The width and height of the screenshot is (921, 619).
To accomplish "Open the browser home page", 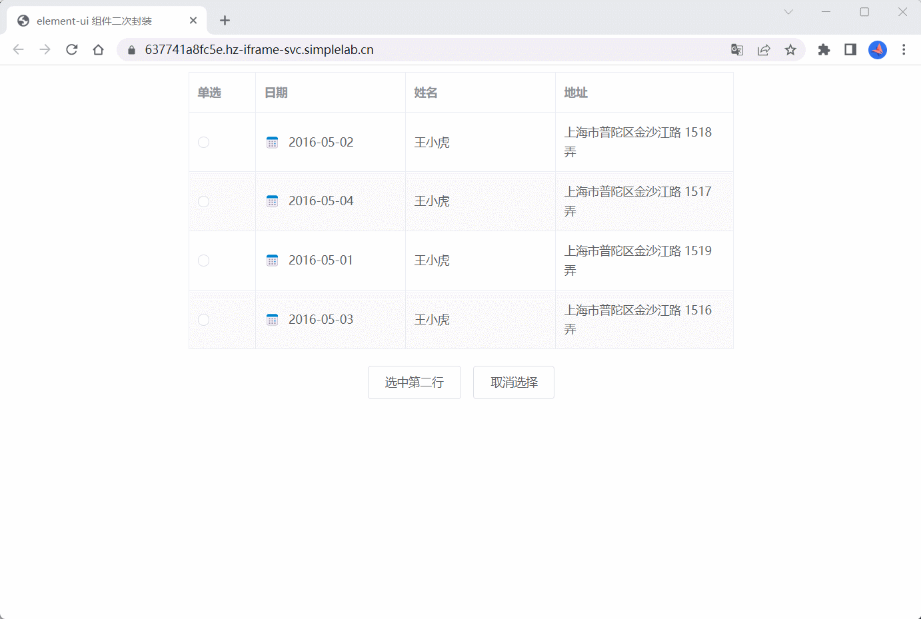I will coord(98,49).
